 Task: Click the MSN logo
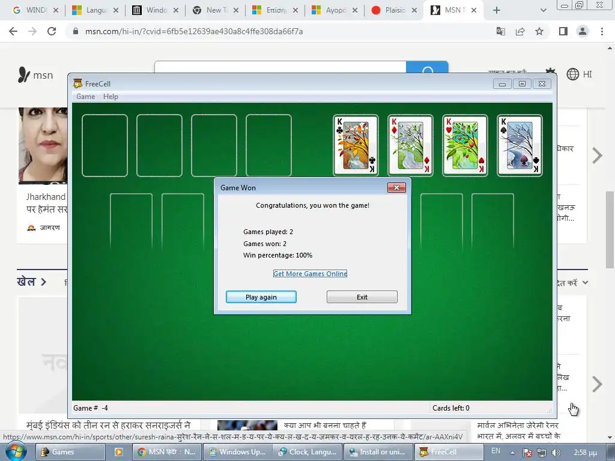pyautogui.click(x=35, y=75)
